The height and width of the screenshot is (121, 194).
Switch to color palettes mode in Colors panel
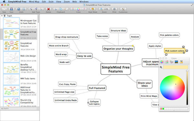171,62
